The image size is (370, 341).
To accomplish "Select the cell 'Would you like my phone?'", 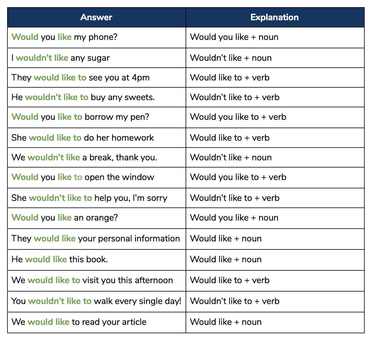I will click(96, 37).
